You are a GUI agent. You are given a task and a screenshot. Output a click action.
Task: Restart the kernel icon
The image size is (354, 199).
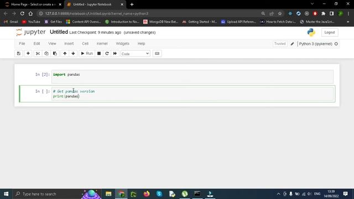click(x=107, y=54)
